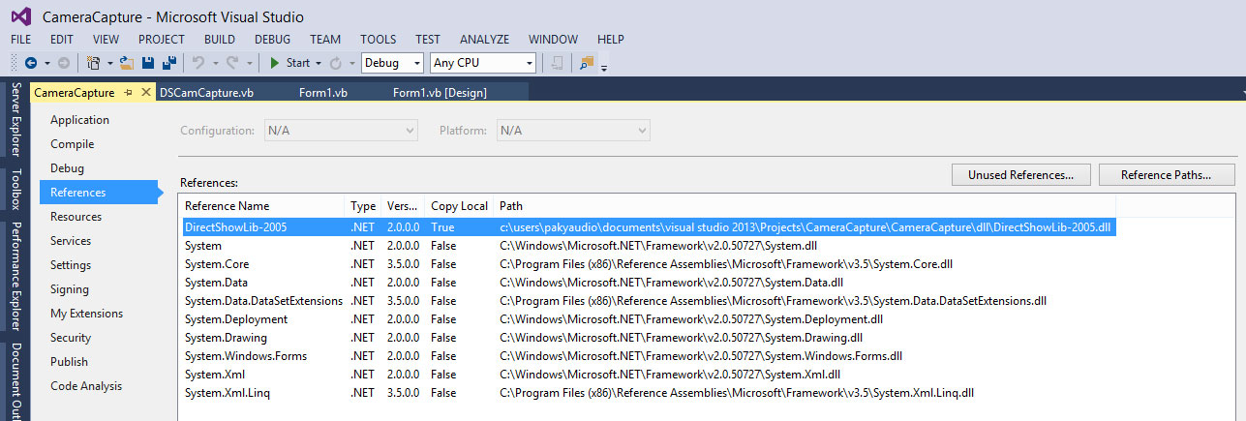Click the Navigate Backward arrow icon
The width and height of the screenshot is (1246, 421).
click(30, 63)
